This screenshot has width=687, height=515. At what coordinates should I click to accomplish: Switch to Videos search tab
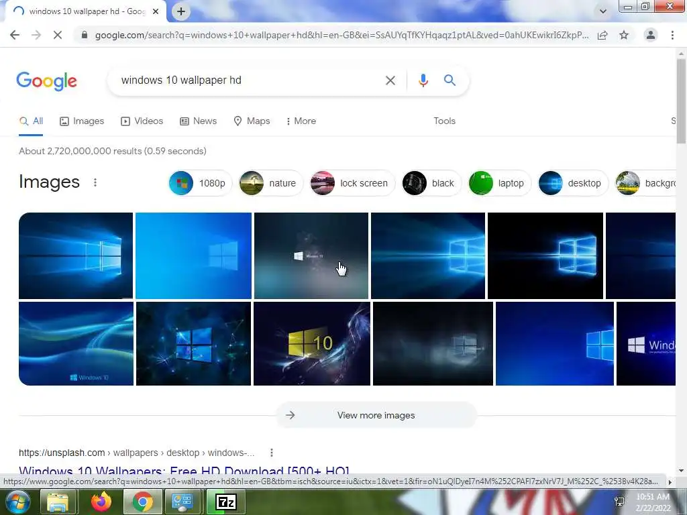(142, 121)
